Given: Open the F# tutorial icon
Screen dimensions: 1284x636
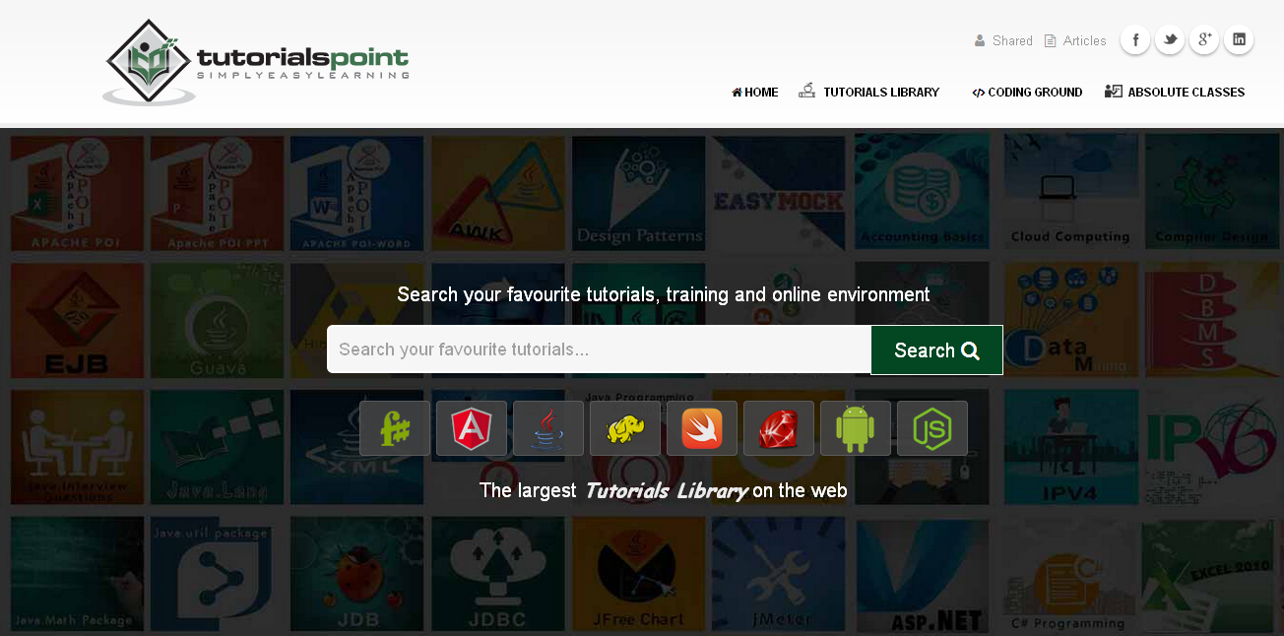Looking at the screenshot, I should pos(395,428).
